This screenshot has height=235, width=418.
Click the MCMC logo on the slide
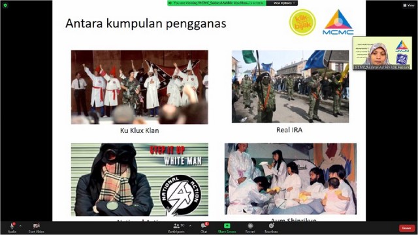point(338,22)
